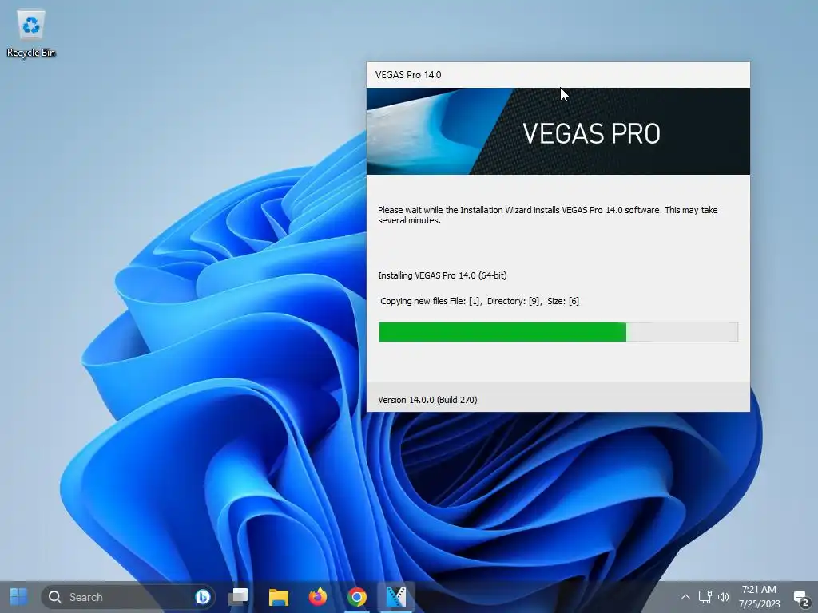This screenshot has height=613, width=818.
Task: Expand the hidden system tray icons chevron
Action: pyautogui.click(x=685, y=597)
